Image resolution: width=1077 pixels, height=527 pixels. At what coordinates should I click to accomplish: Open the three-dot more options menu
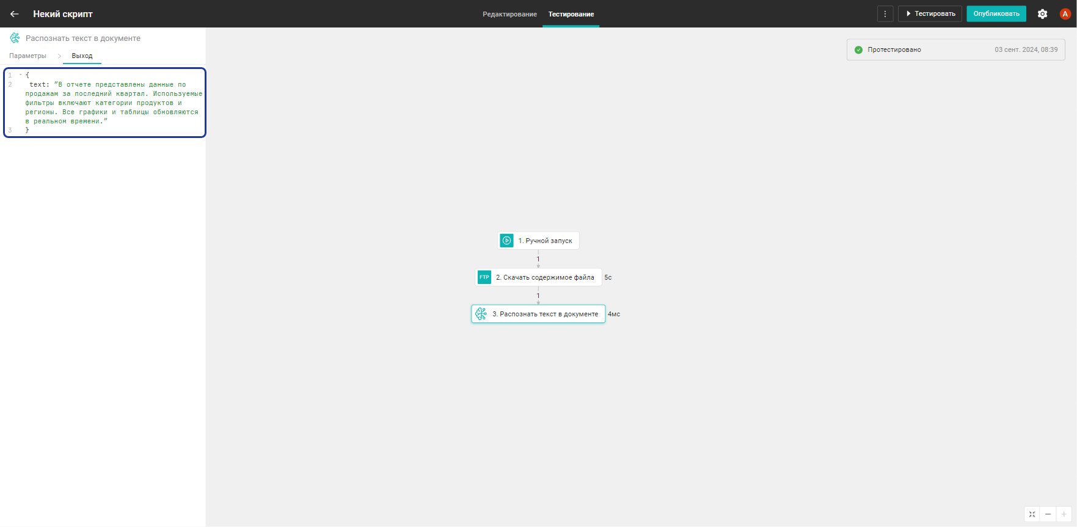pyautogui.click(x=885, y=13)
